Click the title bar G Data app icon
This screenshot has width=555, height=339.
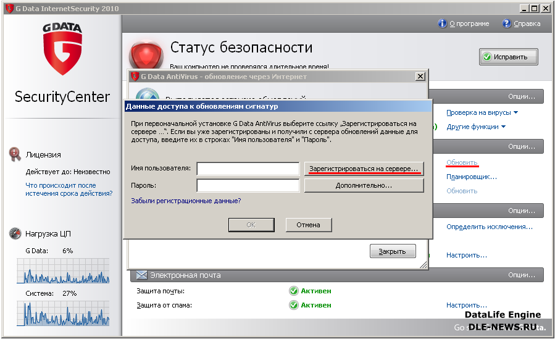click(9, 9)
